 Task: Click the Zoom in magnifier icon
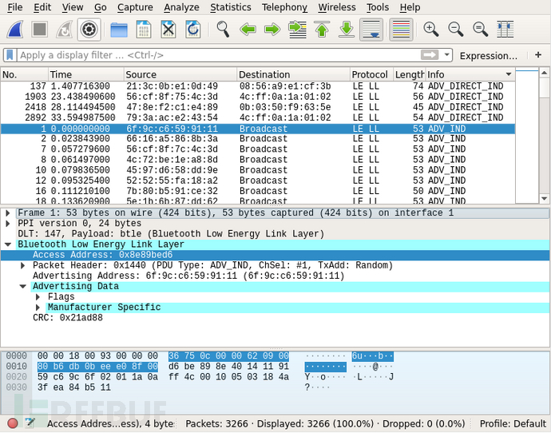coord(431,30)
